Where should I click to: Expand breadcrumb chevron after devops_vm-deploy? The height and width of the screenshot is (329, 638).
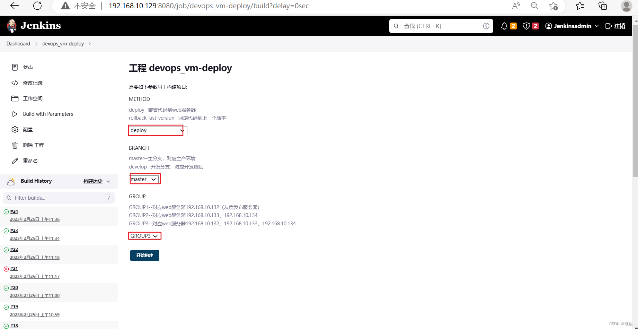pos(90,44)
